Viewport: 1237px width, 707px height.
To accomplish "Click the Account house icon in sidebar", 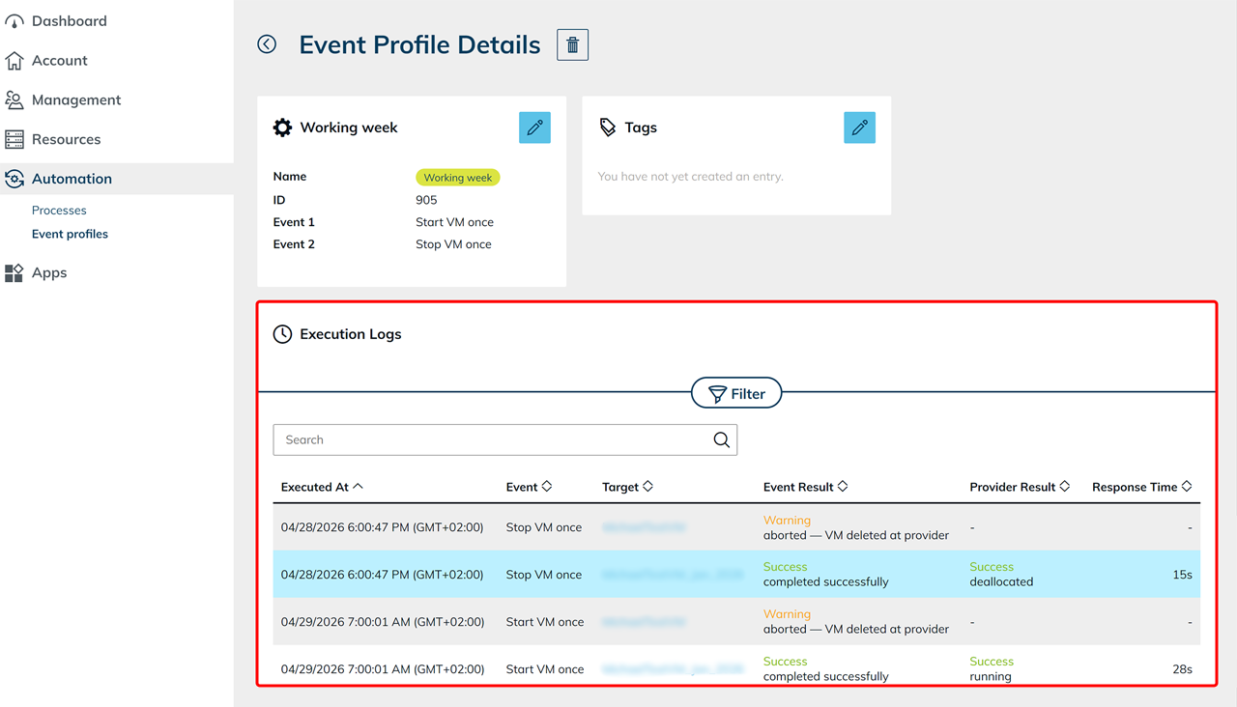I will coord(14,61).
